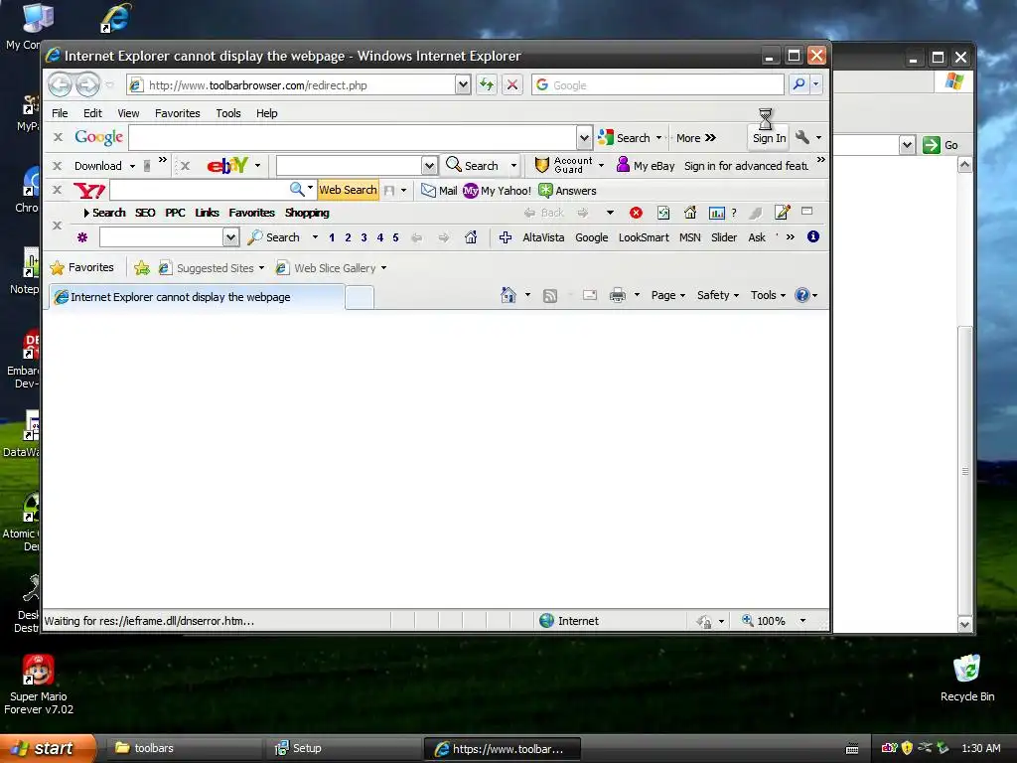The height and width of the screenshot is (763, 1017).
Task: Click the red X stop icon beside address bar
Action: click(x=512, y=84)
